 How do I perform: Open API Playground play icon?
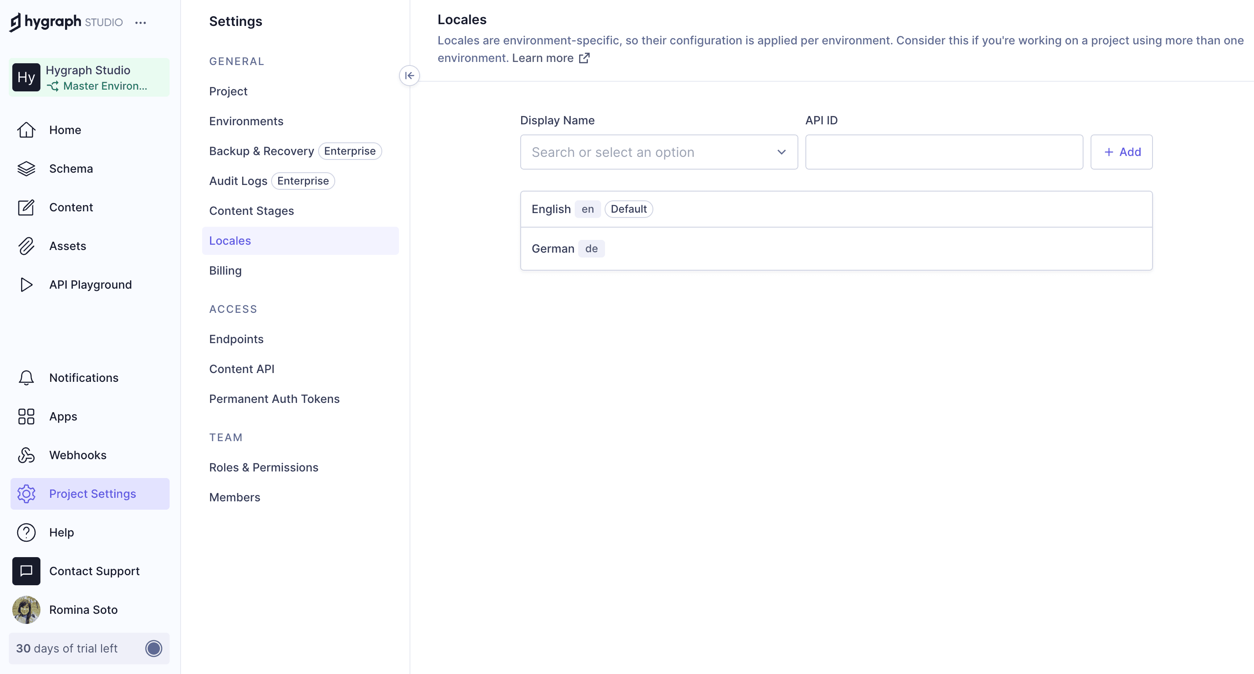click(26, 285)
